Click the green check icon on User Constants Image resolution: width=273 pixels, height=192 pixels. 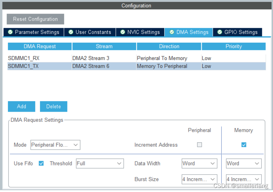click(71, 32)
